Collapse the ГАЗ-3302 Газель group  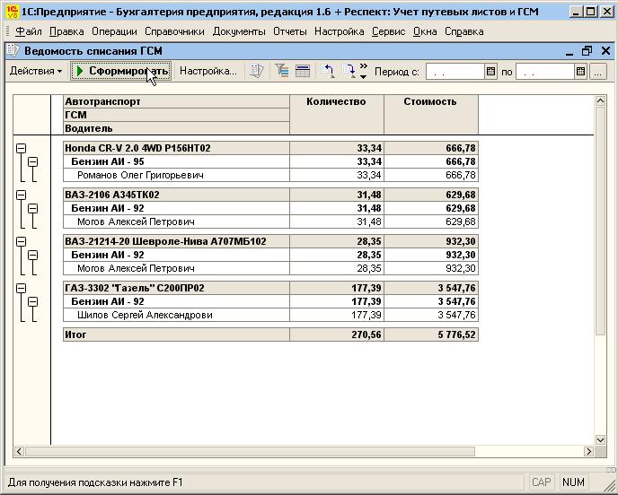(x=22, y=288)
